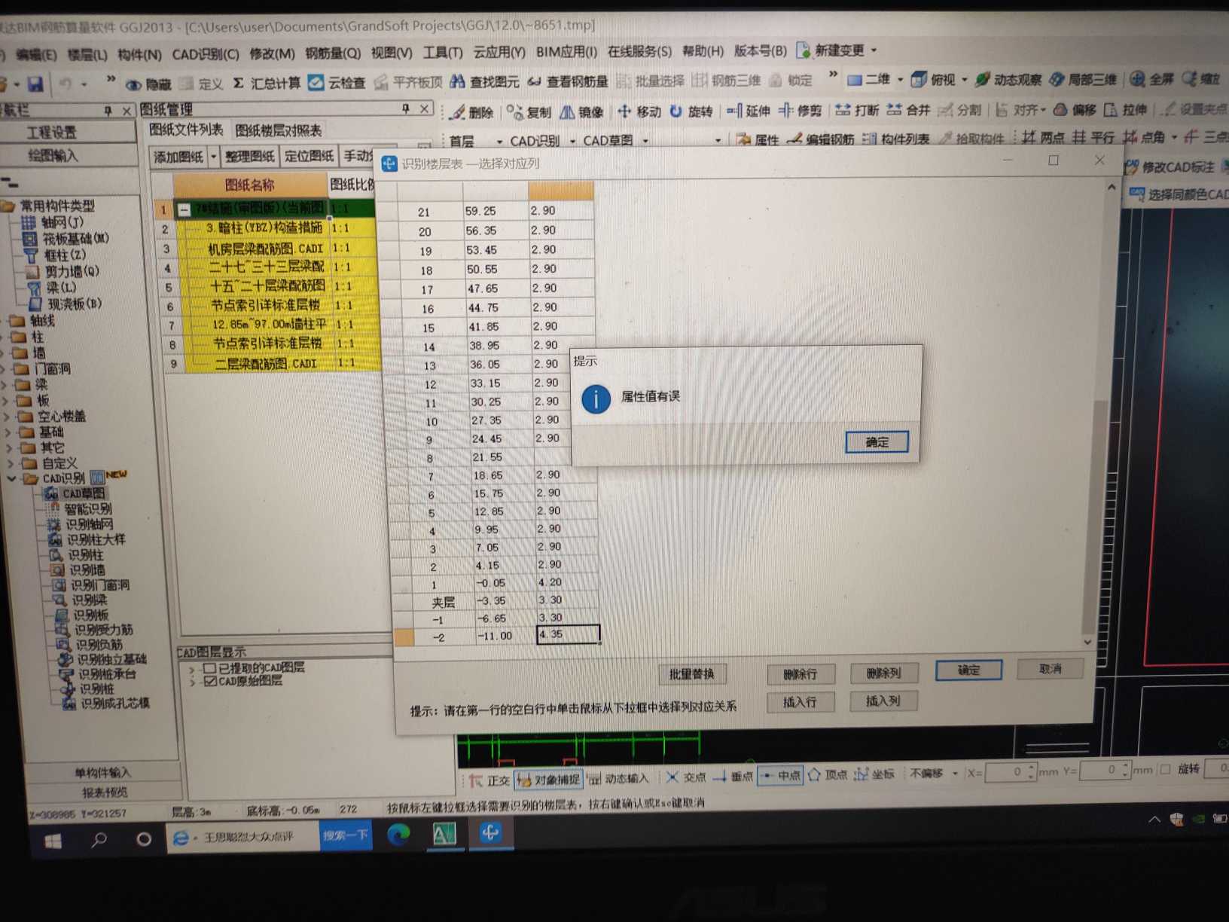The width and height of the screenshot is (1229, 922).
Task: Check 已提取的CAD图层 checkbox
Action: tap(209, 667)
